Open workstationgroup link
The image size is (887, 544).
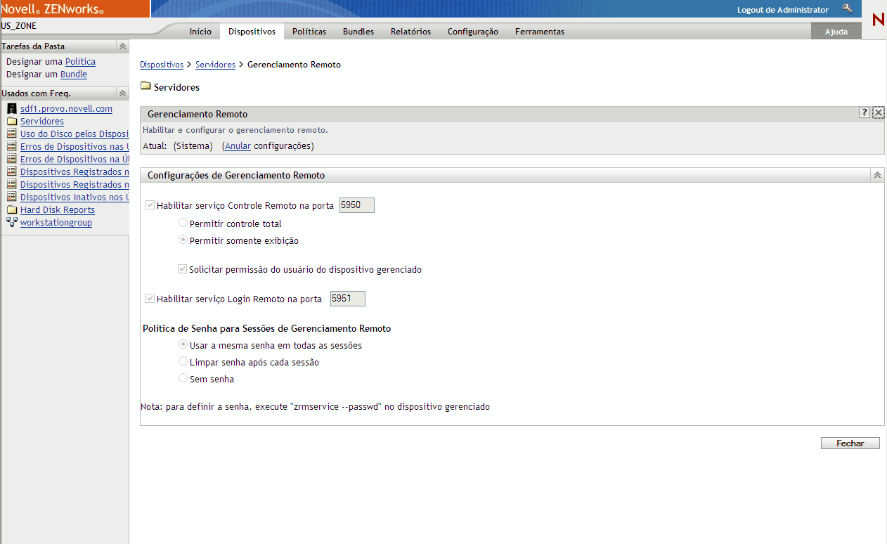(x=56, y=223)
